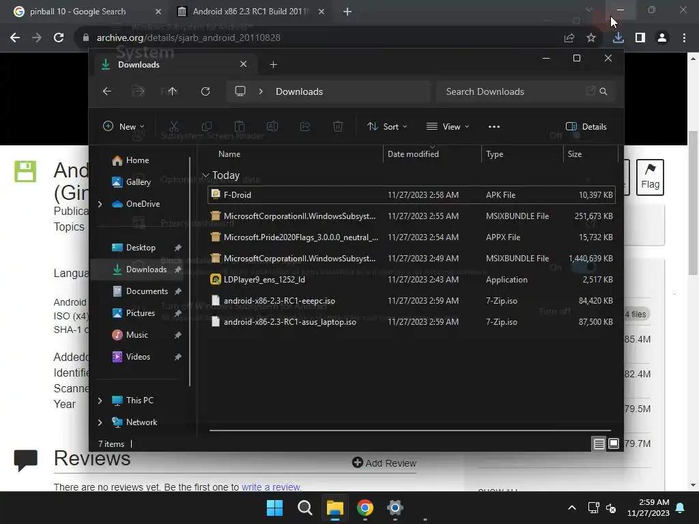Expand the OneDrive tree node

pos(100,203)
